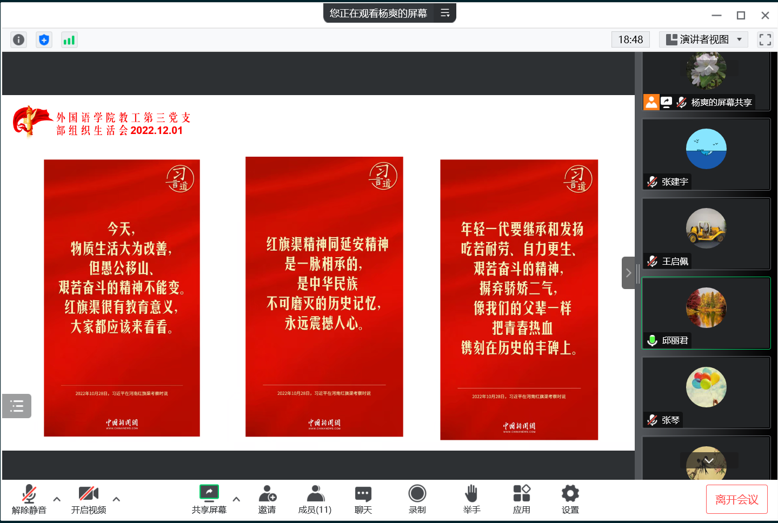Open 设置 settings

pyautogui.click(x=570, y=499)
